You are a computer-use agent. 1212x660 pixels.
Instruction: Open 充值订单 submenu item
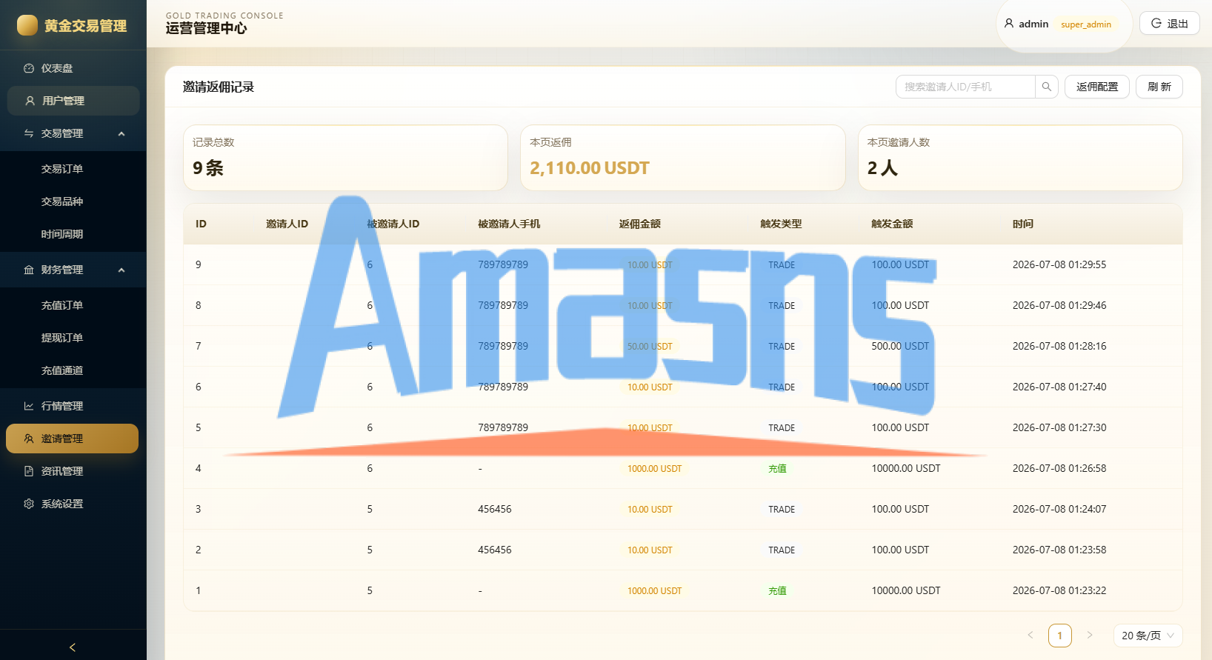(x=73, y=305)
